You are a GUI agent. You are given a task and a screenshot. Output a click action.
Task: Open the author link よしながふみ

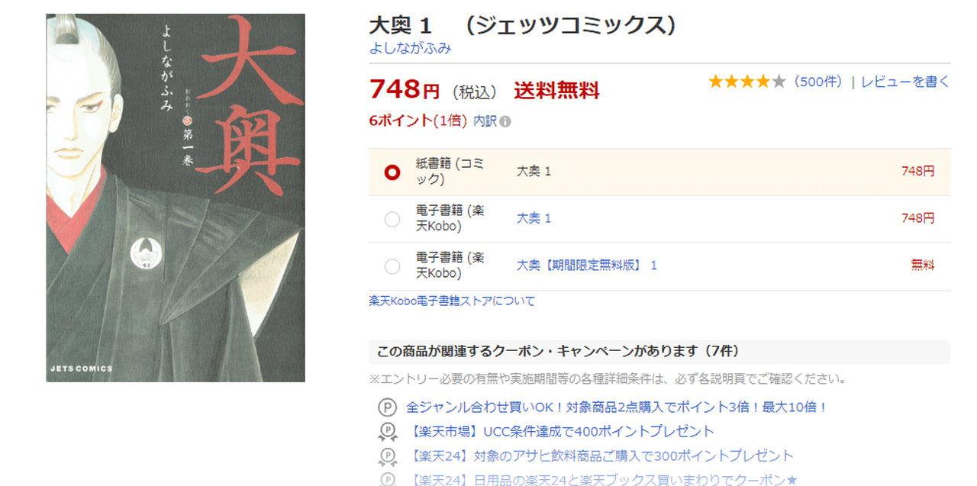click(x=410, y=48)
